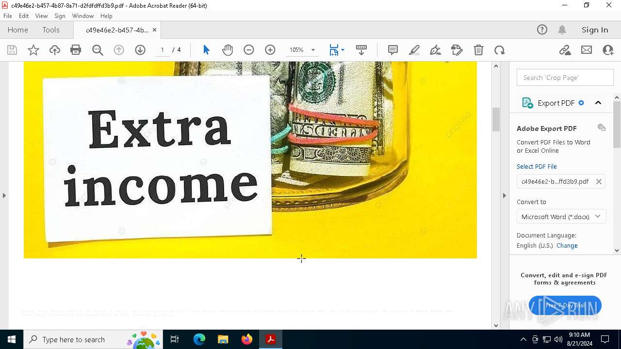Click the Windows Start button
This screenshot has height=349, width=621.
tap(12, 339)
